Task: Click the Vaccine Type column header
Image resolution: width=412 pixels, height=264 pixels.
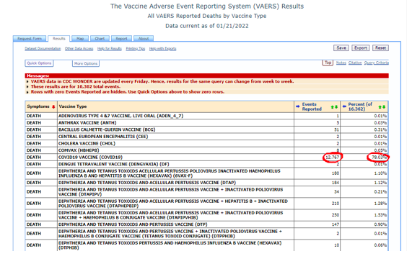Action: pos(73,106)
